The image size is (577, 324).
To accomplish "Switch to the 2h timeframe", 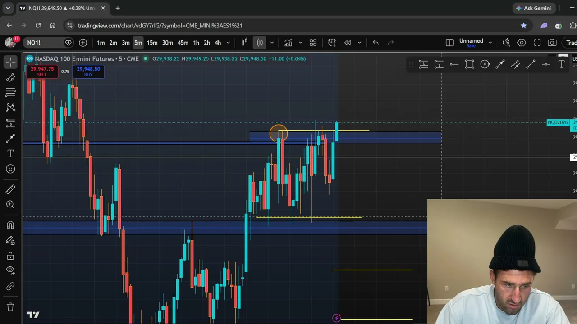I will 207,43.
